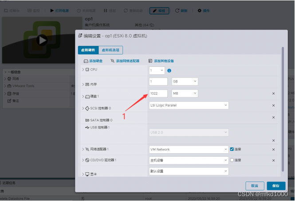Expand the 显卡 settings row
This screenshot has height=201, width=295.
point(83,174)
